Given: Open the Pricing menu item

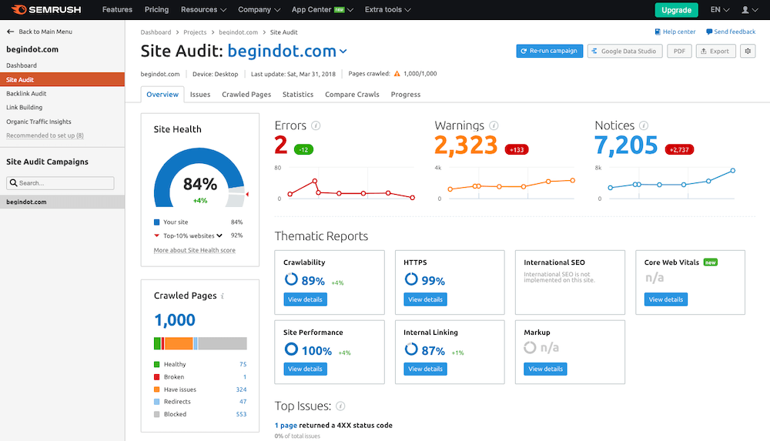Looking at the screenshot, I should pyautogui.click(x=156, y=9).
